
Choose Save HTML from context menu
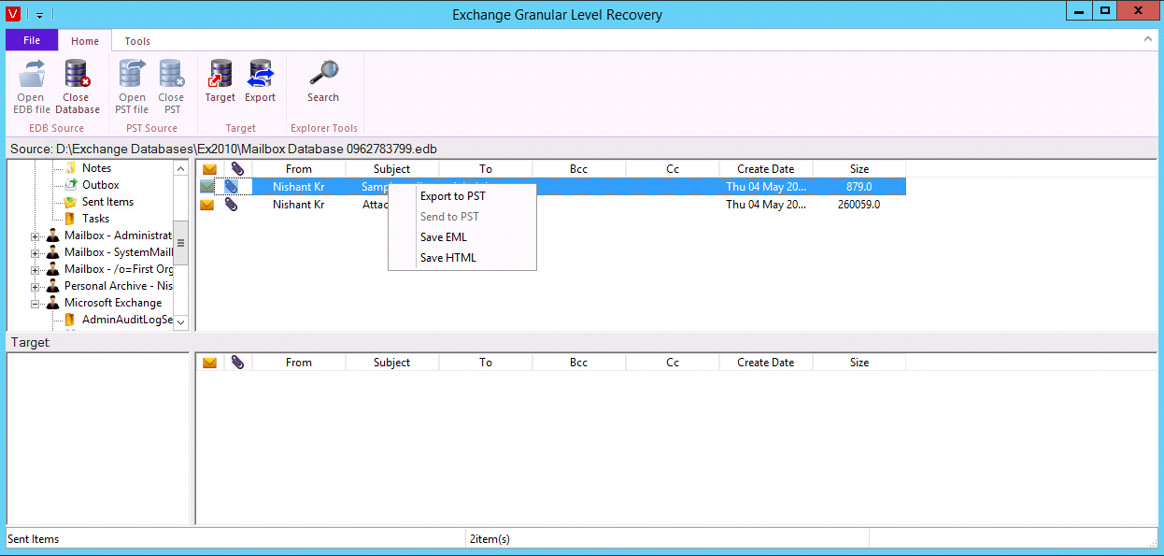448,258
